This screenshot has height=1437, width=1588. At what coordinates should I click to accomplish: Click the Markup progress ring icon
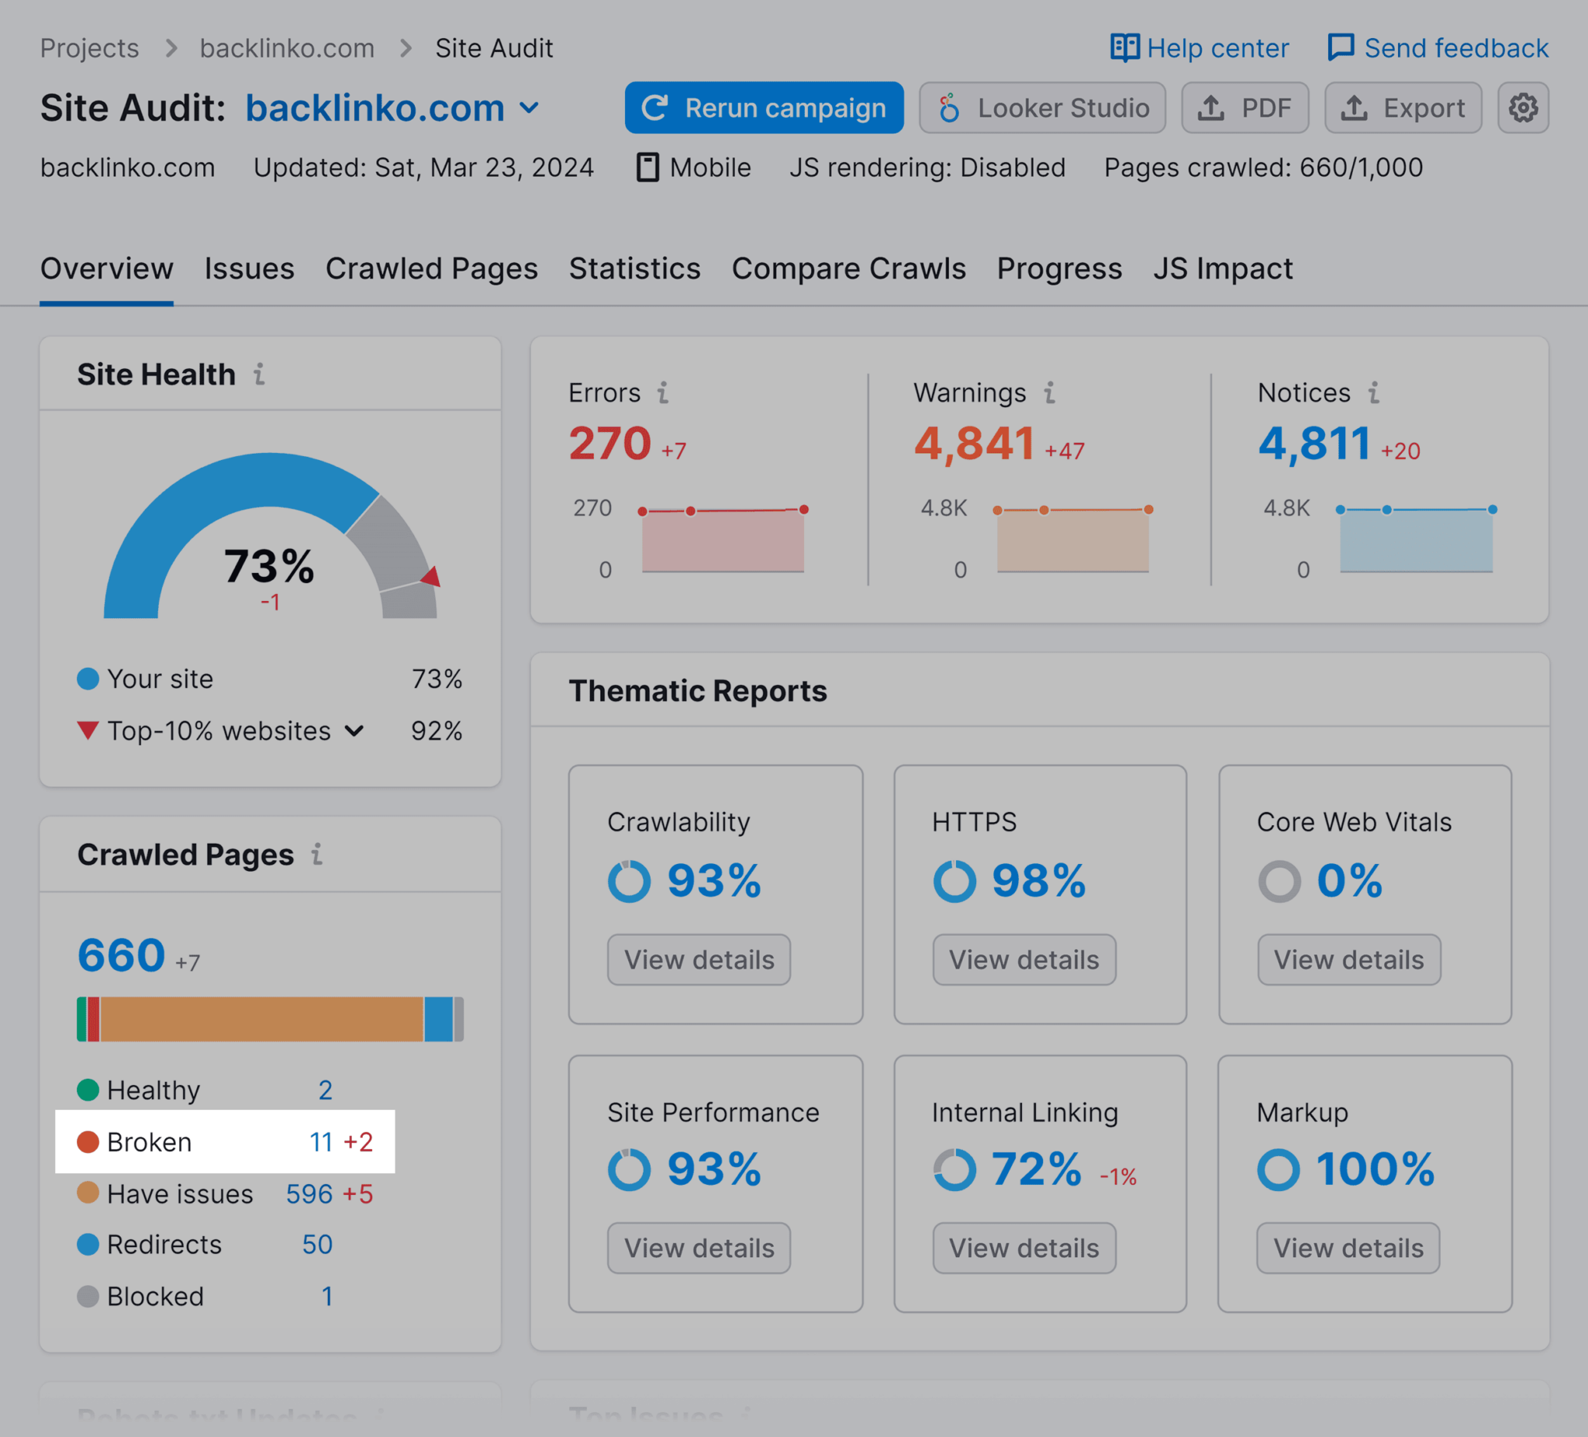[1278, 1169]
